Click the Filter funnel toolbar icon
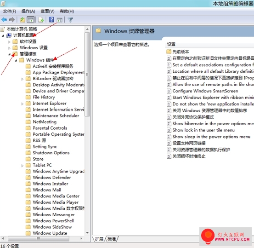 tap(70, 20)
